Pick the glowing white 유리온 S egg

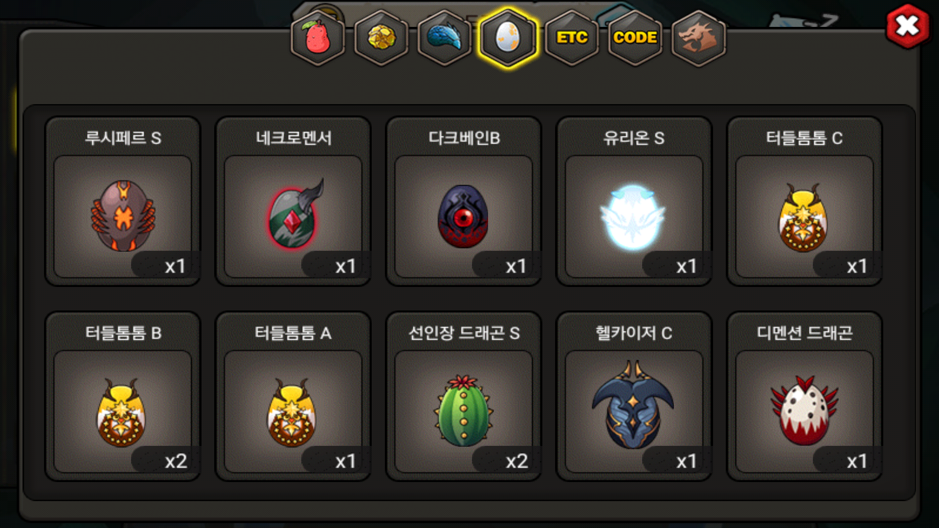click(634, 201)
